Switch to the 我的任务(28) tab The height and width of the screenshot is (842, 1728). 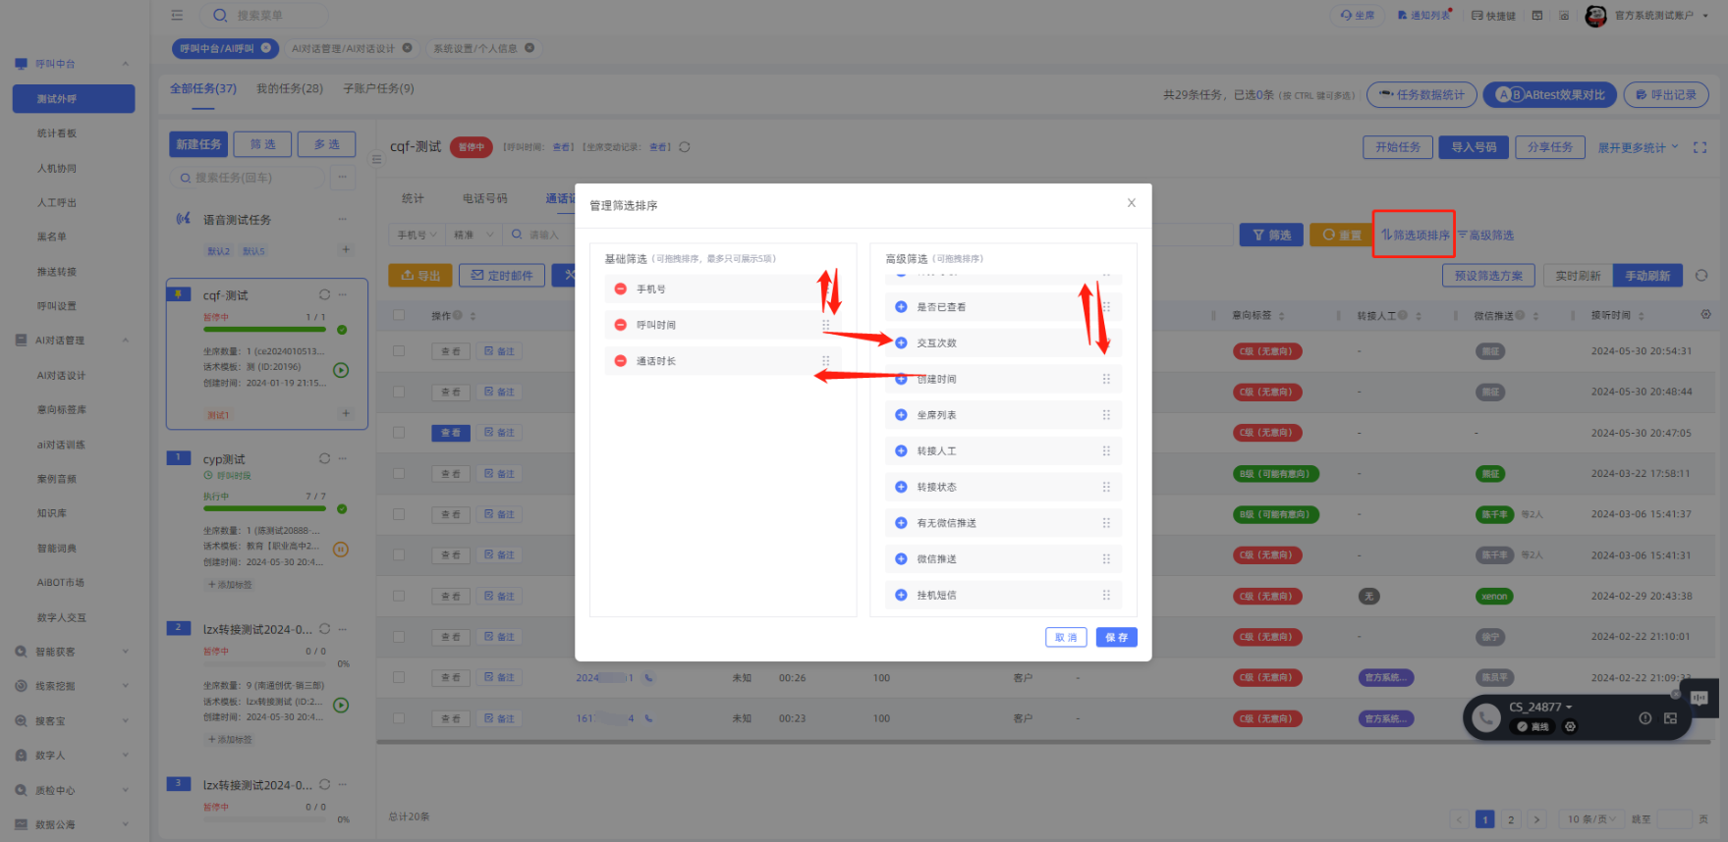click(x=290, y=88)
